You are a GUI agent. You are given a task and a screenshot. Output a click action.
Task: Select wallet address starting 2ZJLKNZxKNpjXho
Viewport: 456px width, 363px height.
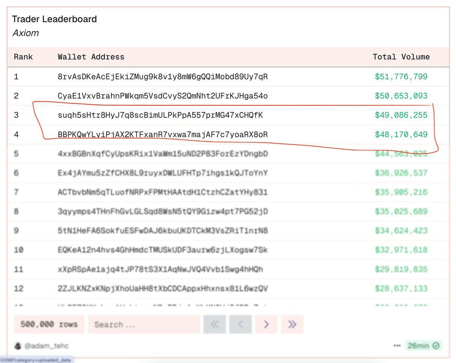coord(162,288)
